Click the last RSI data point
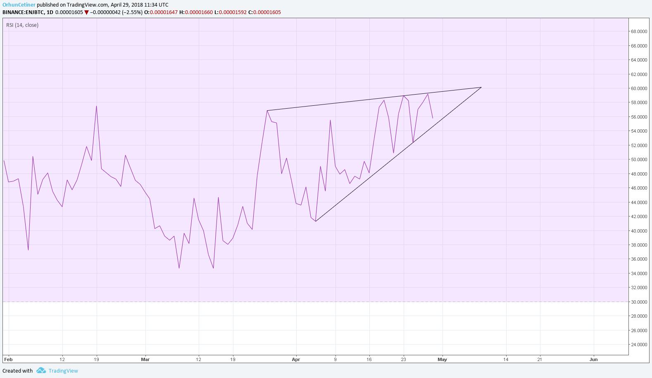Screen dimensions: 652x378 coord(433,118)
